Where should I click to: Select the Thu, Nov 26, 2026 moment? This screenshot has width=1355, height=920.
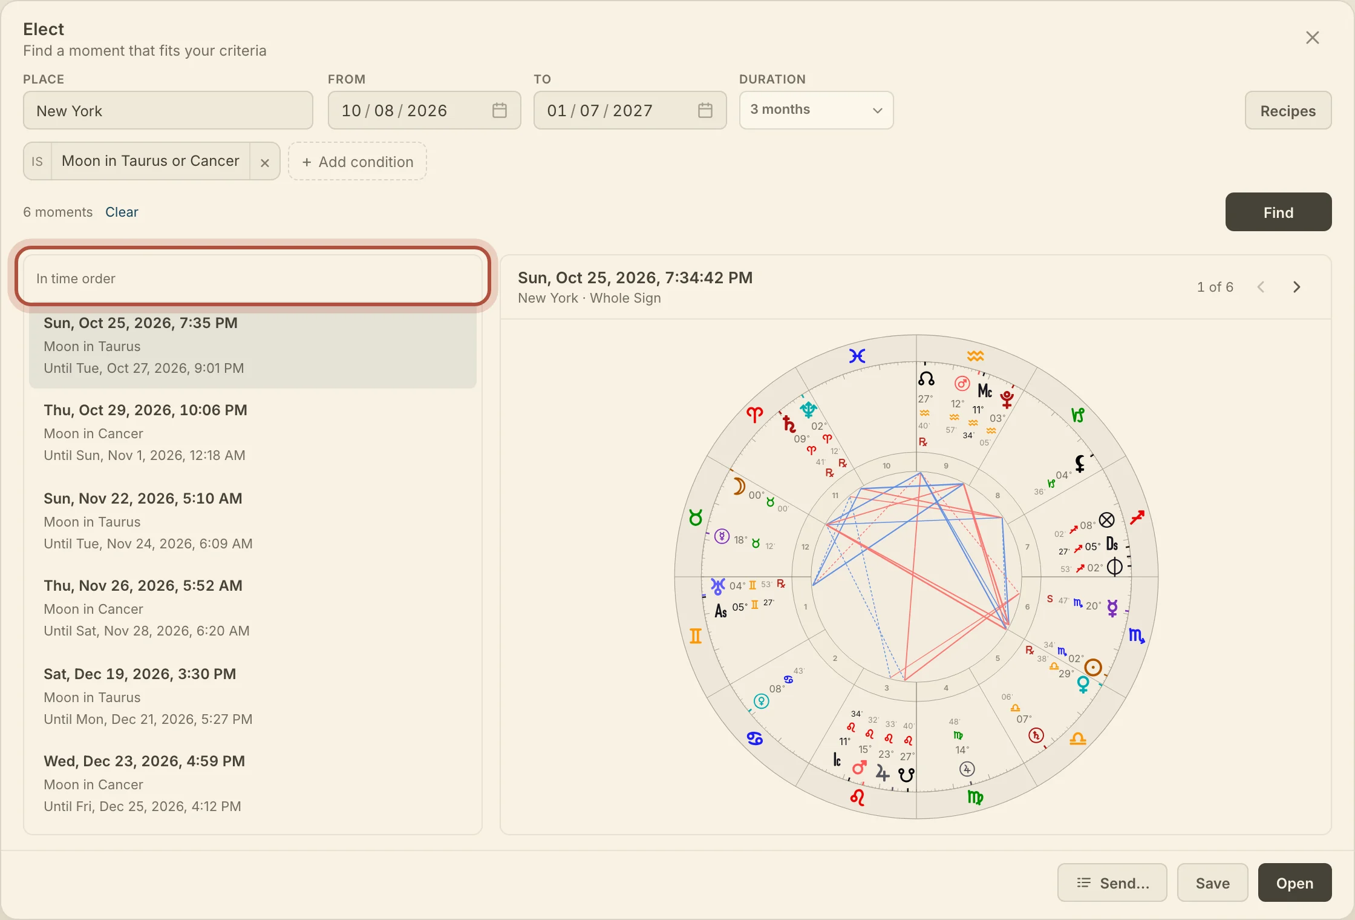click(253, 608)
